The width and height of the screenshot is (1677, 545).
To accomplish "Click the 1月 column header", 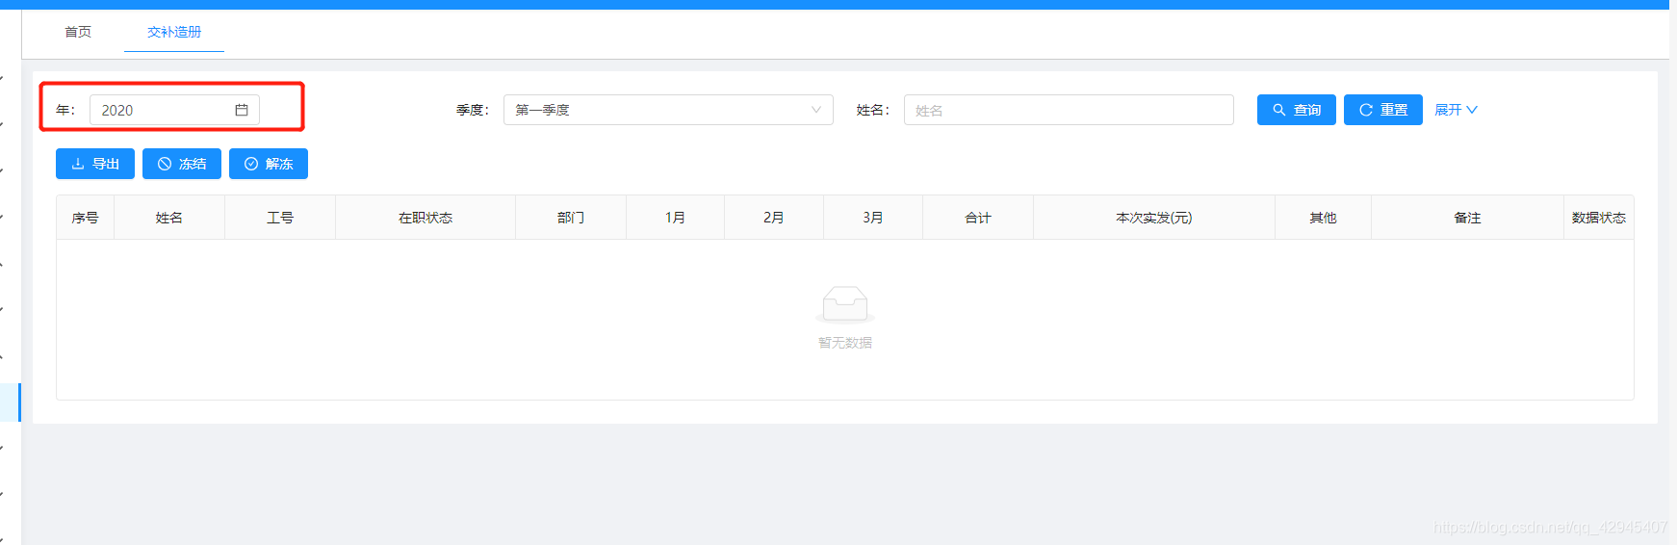I will (676, 218).
